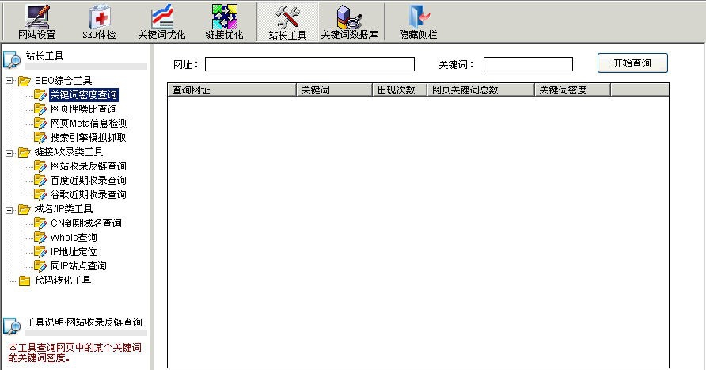706x370 pixels.
Task: Open 搜索引擎模拟抓取 tool
Action: click(x=89, y=137)
